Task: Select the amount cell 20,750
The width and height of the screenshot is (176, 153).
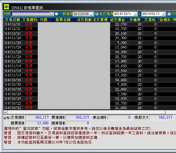Action: [x=119, y=57]
